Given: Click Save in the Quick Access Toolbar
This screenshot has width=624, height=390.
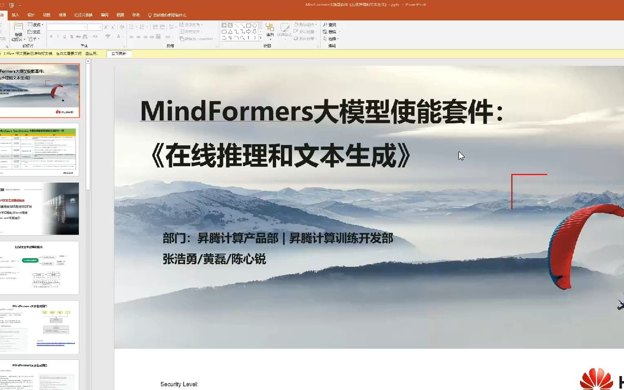Looking at the screenshot, I should coord(11,5).
